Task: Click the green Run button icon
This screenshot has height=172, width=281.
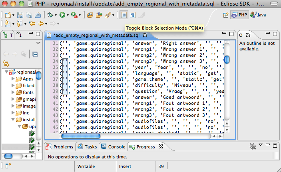Action: (x=62, y=15)
